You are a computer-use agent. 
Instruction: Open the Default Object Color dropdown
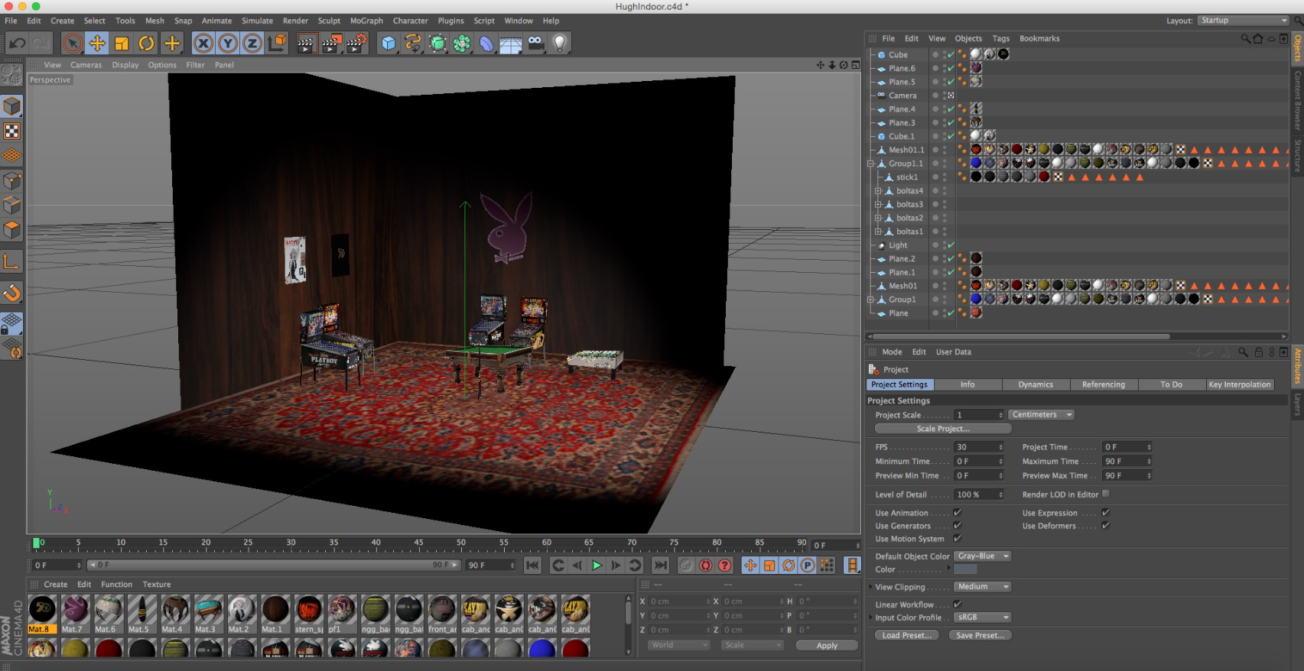[983, 556]
